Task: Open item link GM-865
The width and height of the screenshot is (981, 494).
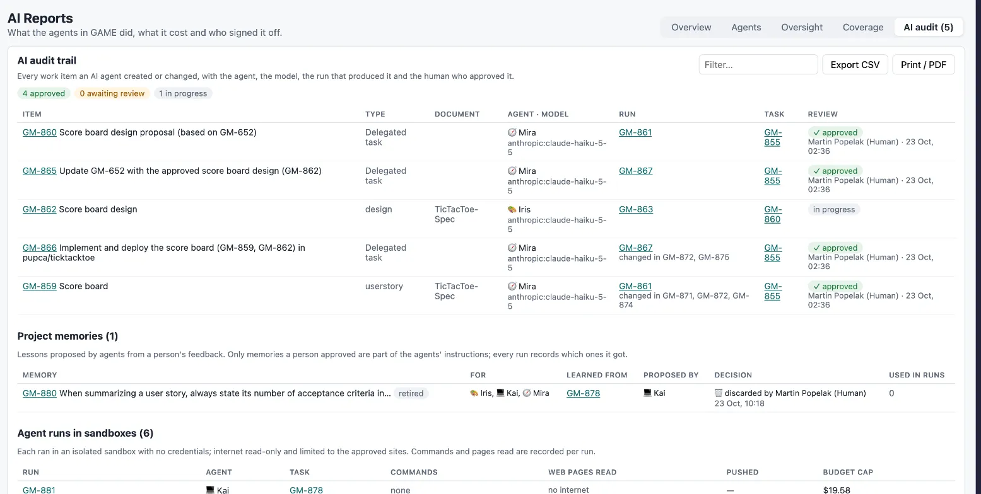Action: [40, 171]
